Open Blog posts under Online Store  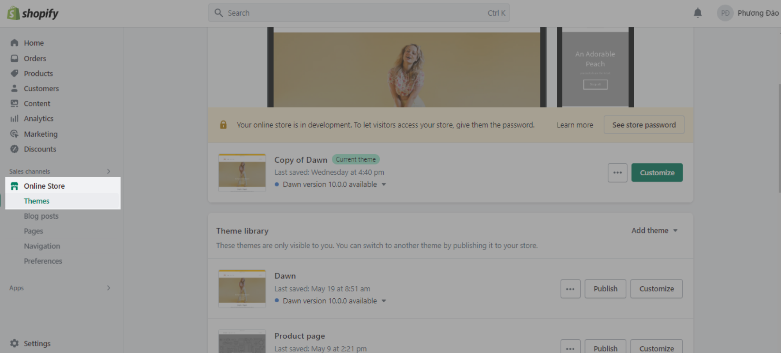tap(41, 216)
